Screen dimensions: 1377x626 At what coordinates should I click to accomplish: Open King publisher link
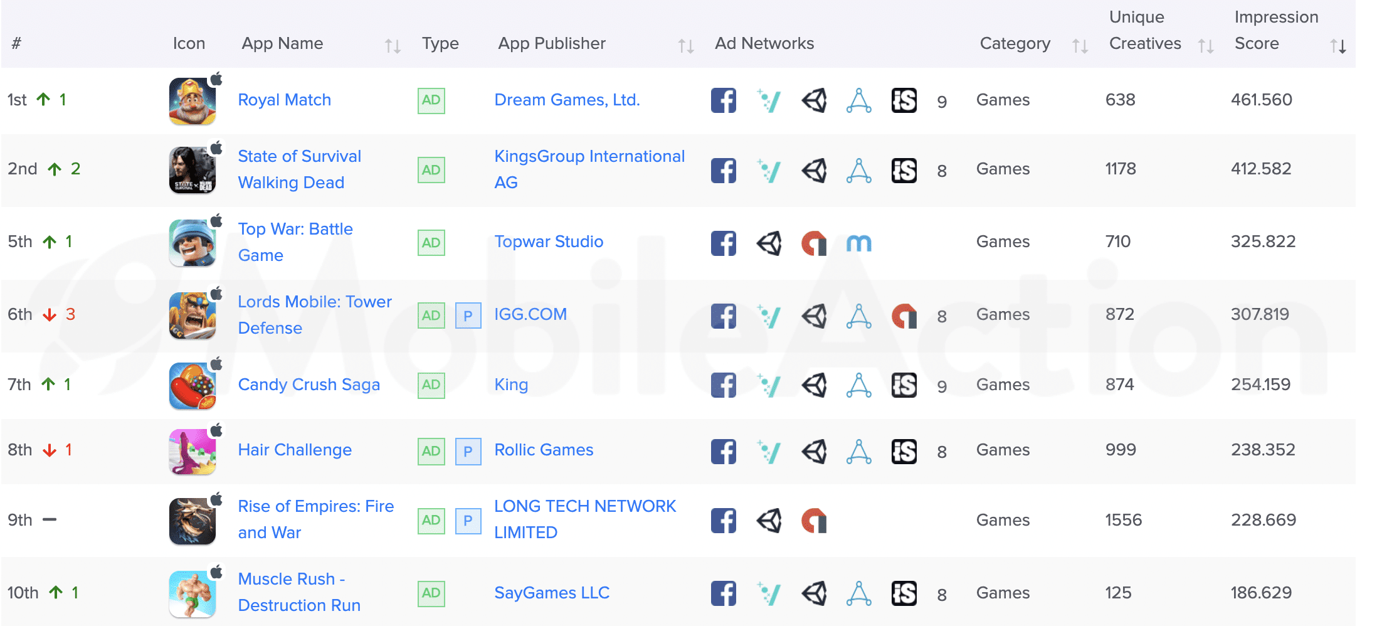coord(511,385)
